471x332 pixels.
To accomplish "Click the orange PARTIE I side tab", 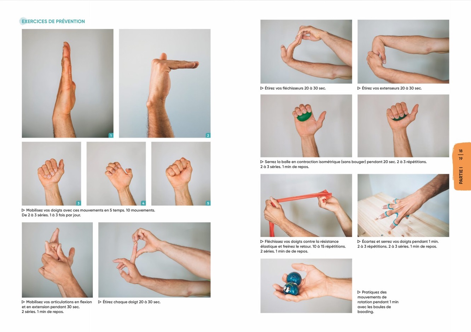I will (462, 166).
